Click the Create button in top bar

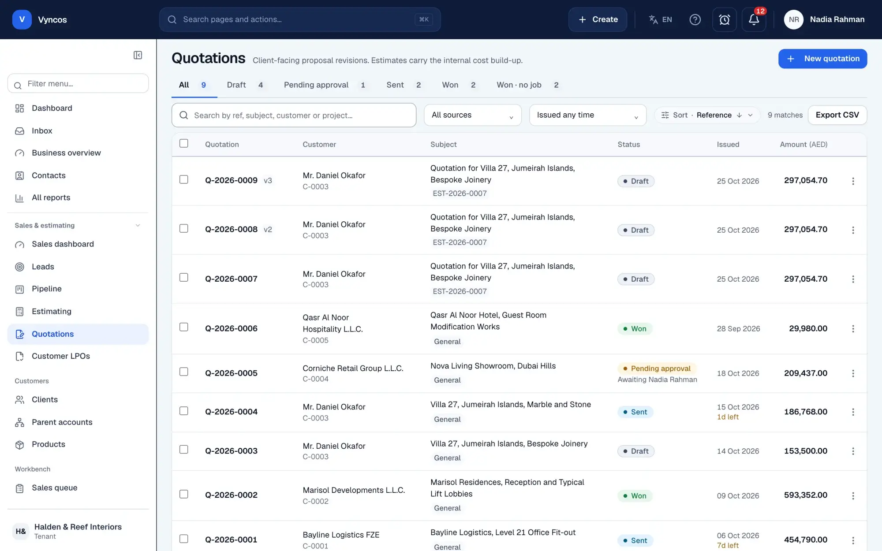point(598,19)
